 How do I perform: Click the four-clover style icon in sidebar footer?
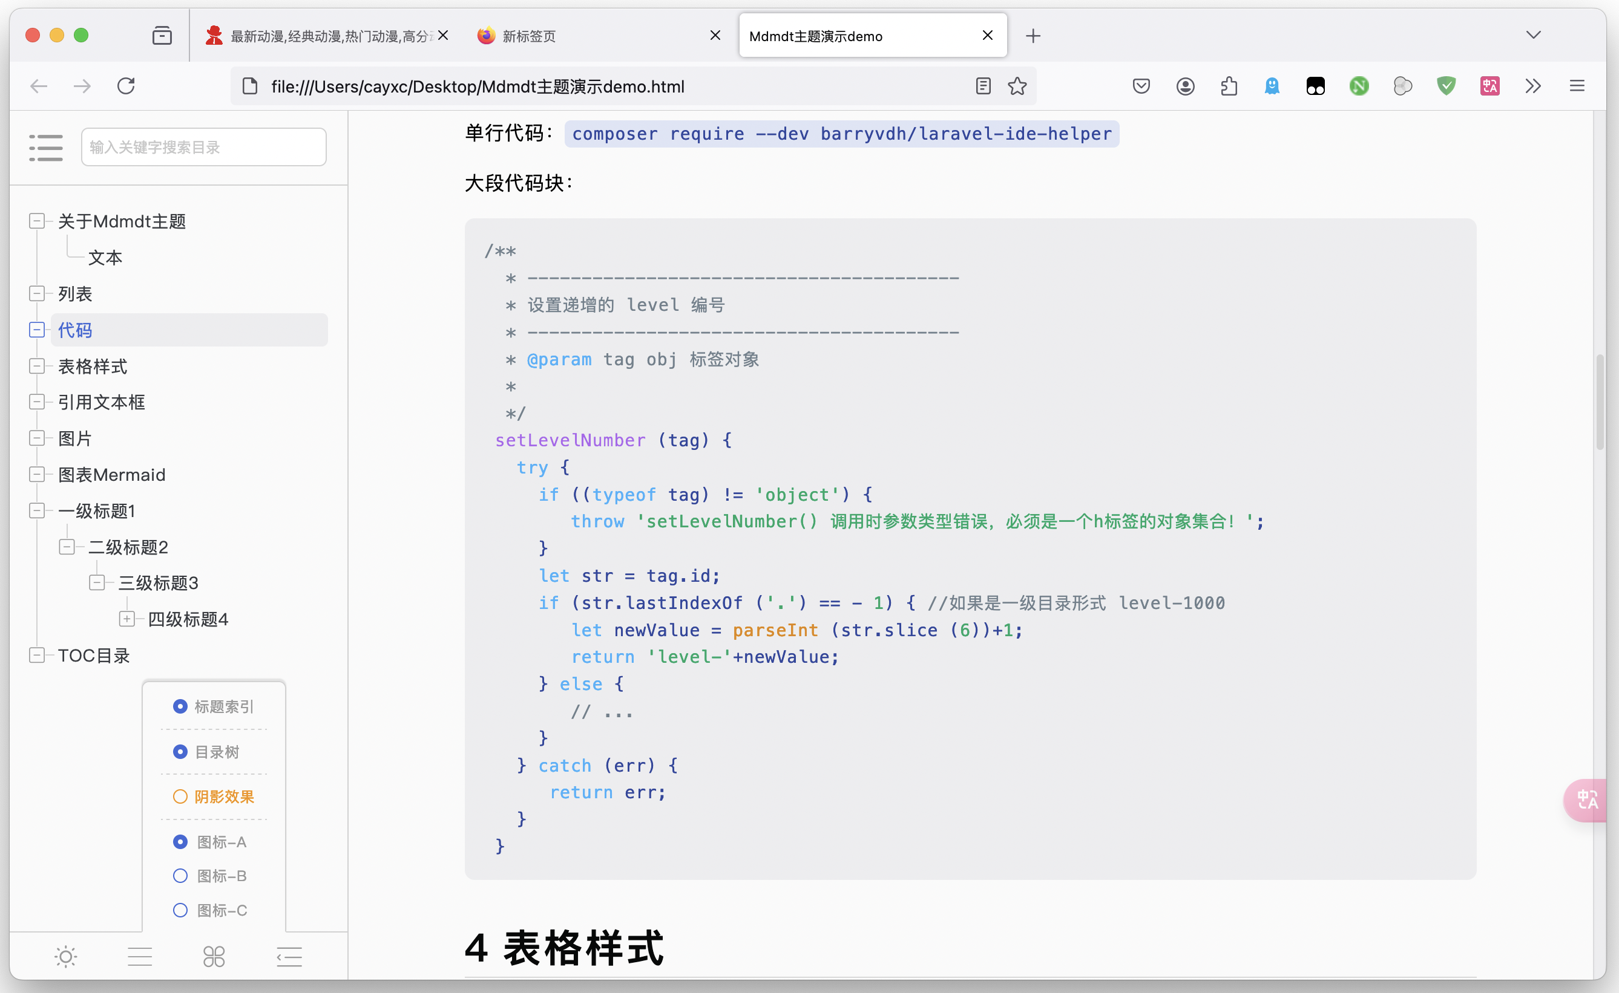coord(214,956)
